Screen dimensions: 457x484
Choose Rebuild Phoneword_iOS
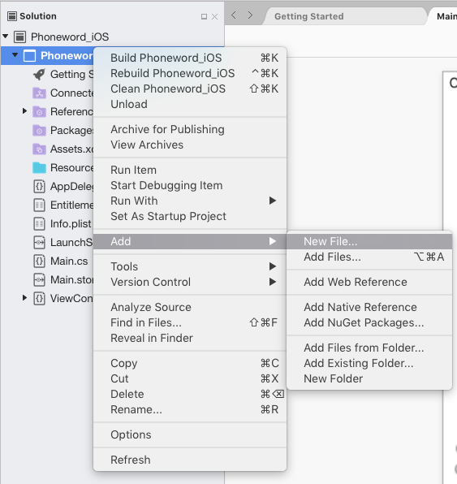pos(190,73)
